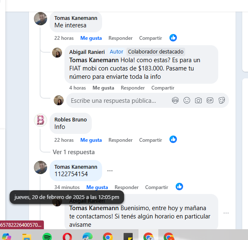The height and width of the screenshot is (240, 248).
Task: Open options menu next to 1122754154 comment
Action: 110,171
